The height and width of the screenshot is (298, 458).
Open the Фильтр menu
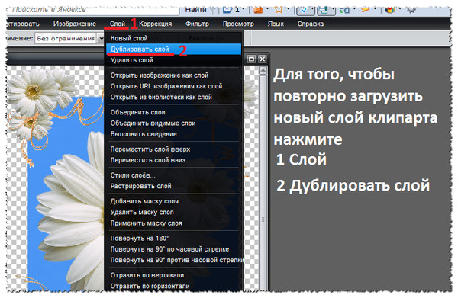(197, 24)
